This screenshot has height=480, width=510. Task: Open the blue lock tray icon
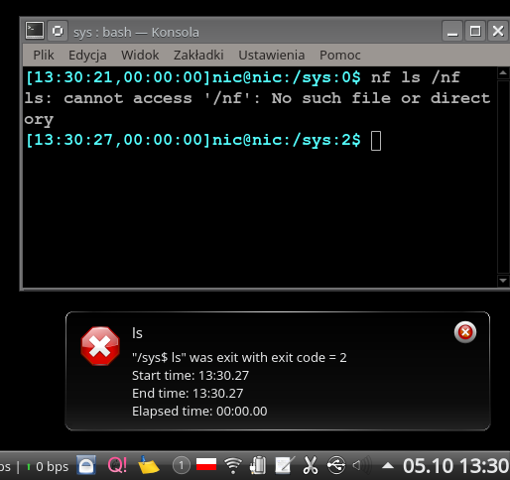point(86,465)
